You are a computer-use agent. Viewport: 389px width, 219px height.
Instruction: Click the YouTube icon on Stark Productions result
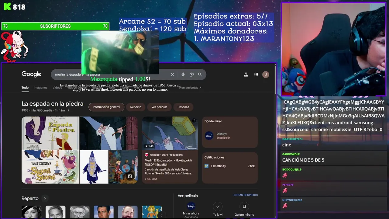(146, 155)
